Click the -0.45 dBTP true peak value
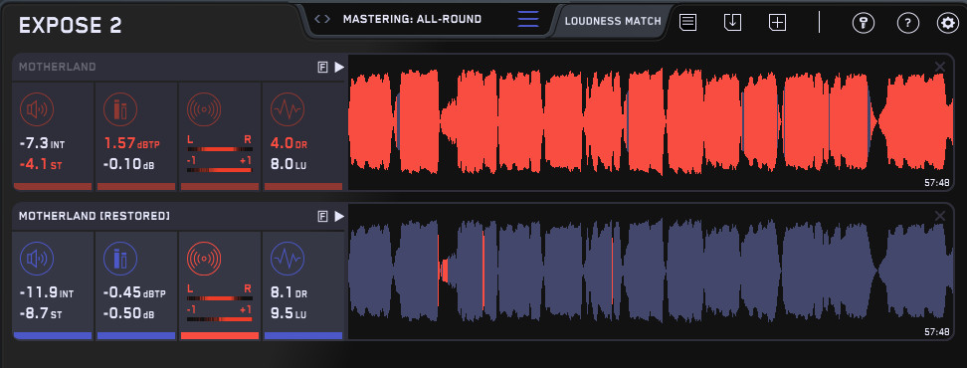The height and width of the screenshot is (368, 967). 134,292
